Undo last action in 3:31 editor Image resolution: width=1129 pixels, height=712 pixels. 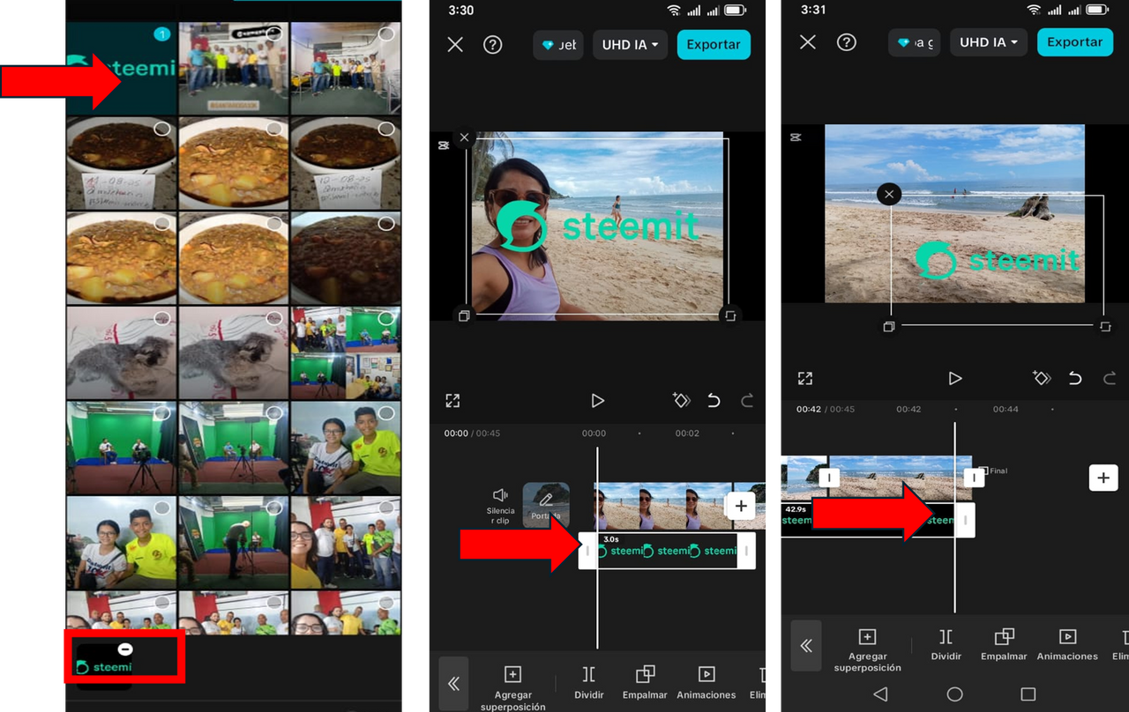(x=1075, y=378)
